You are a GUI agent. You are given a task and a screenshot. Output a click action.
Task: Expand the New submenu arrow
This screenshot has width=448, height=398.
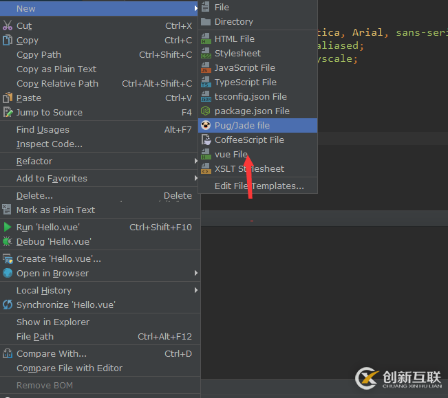tap(195, 8)
